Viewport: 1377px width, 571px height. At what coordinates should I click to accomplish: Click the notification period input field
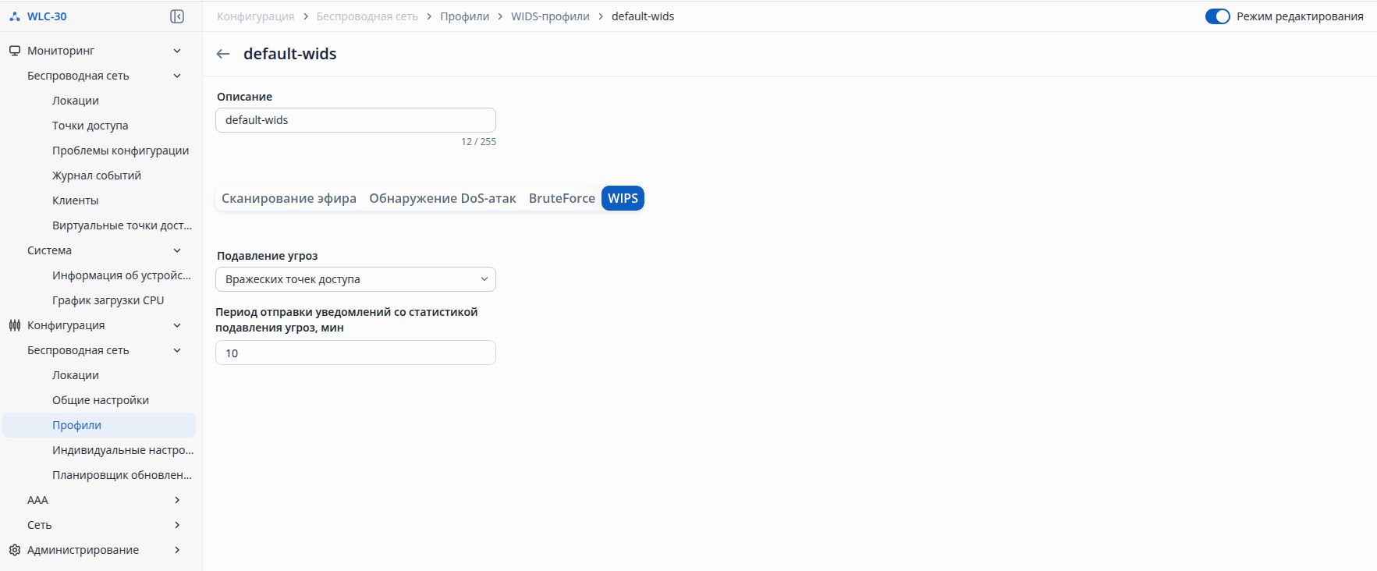pos(356,353)
